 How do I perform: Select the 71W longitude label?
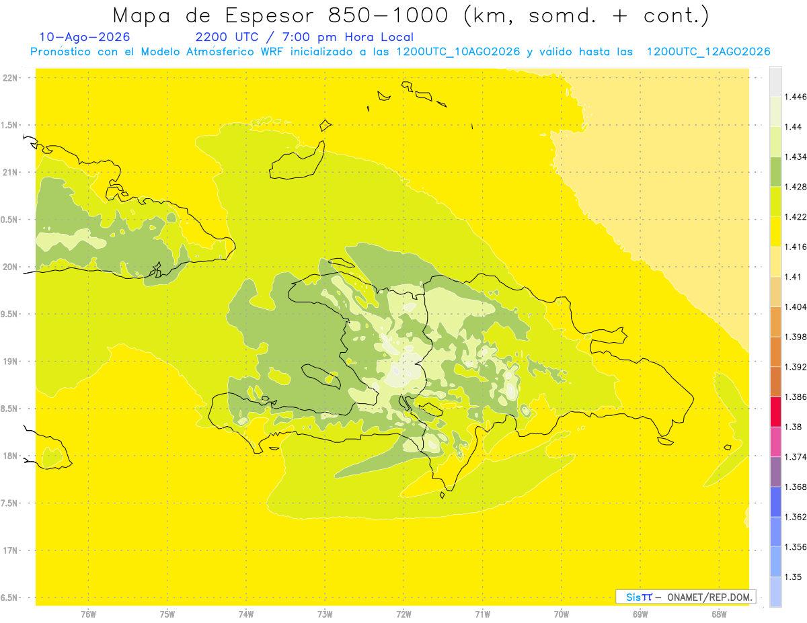coord(482,614)
